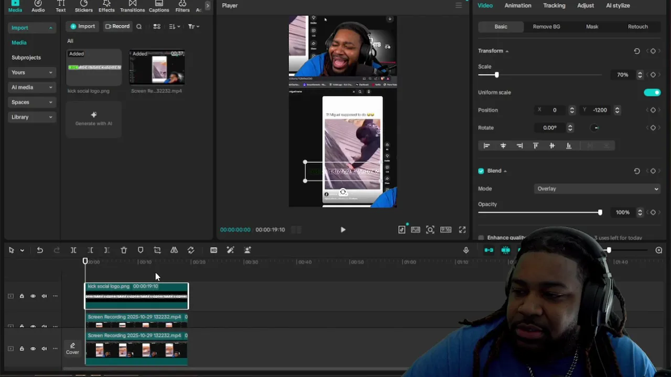Expand the Spaces dropdown
This screenshot has width=671, height=377.
[x=32, y=102]
